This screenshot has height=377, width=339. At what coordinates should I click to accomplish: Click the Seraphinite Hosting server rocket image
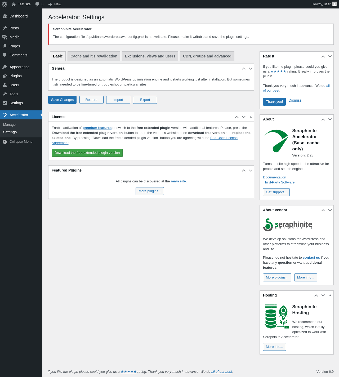tap(277, 317)
